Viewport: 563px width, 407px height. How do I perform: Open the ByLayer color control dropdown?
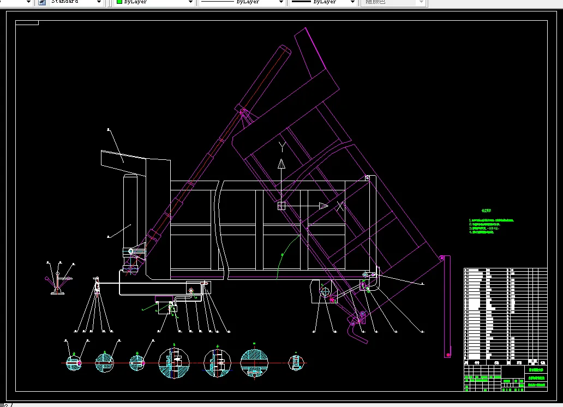pyautogui.click(x=190, y=2)
